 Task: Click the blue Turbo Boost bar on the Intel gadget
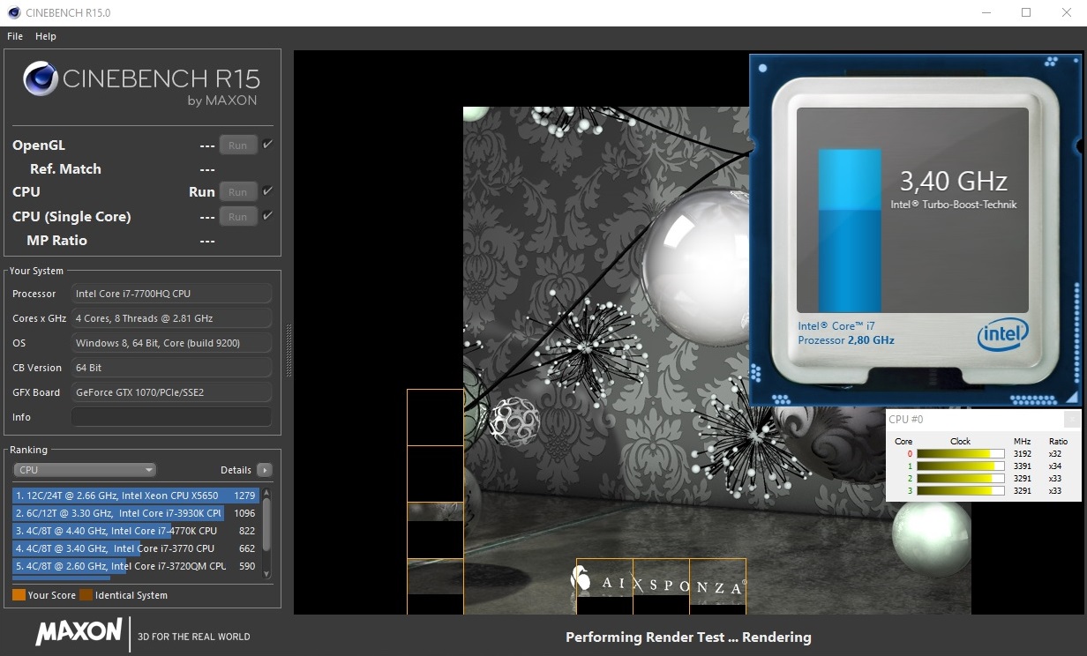pyautogui.click(x=850, y=230)
